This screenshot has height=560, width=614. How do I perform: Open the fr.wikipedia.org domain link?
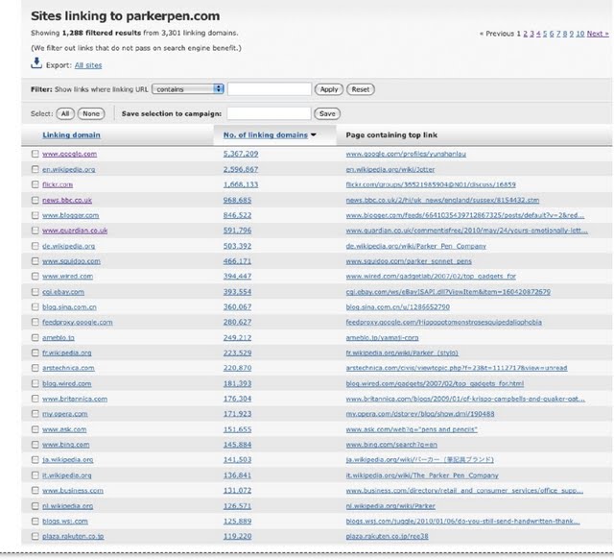67,353
